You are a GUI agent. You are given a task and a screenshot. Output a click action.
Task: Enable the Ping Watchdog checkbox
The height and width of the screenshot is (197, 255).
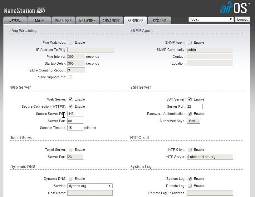tap(71, 42)
